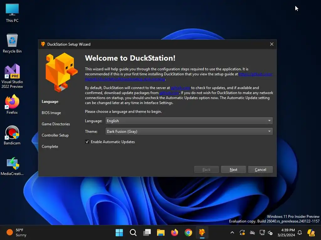Open the Bandicam desktop shortcut

tap(12, 135)
